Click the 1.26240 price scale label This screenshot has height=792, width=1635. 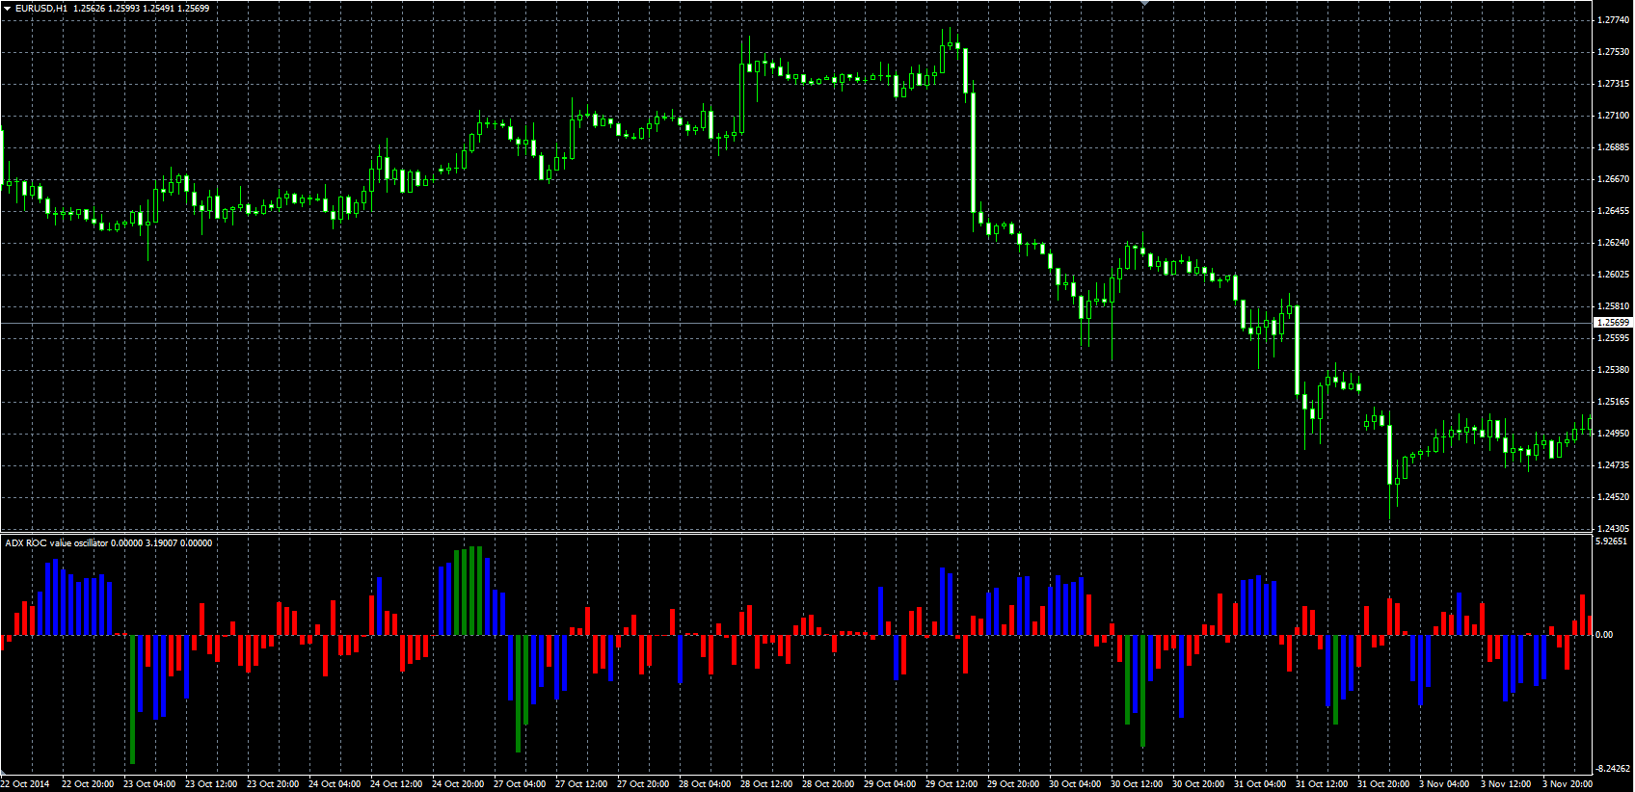[1614, 243]
